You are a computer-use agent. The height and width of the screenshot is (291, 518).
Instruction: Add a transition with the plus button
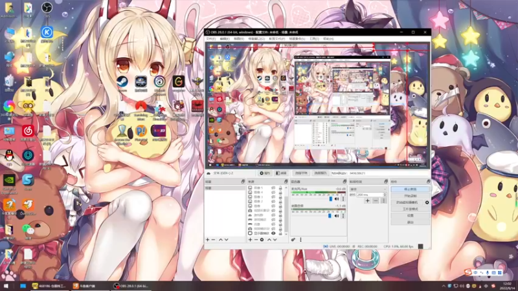tap(367, 200)
